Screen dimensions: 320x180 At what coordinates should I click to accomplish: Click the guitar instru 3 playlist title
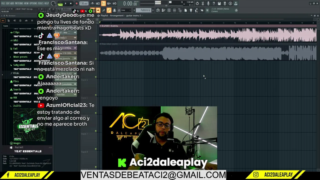point(133,15)
